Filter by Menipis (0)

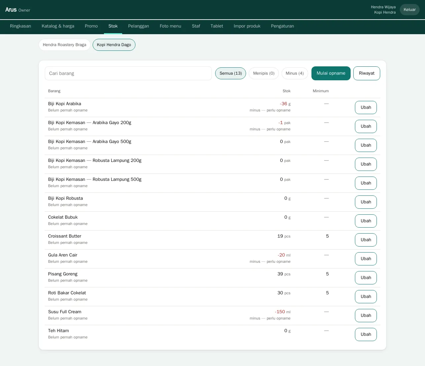click(264, 73)
